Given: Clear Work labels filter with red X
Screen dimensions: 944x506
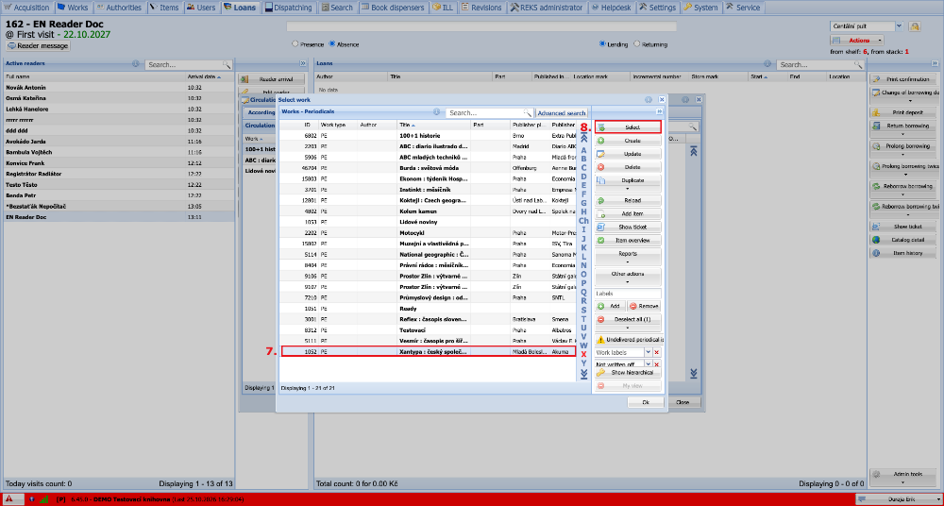Looking at the screenshot, I should coord(657,352).
